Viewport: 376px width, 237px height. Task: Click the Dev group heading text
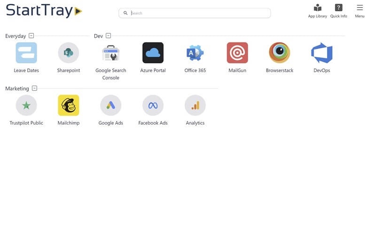click(98, 36)
